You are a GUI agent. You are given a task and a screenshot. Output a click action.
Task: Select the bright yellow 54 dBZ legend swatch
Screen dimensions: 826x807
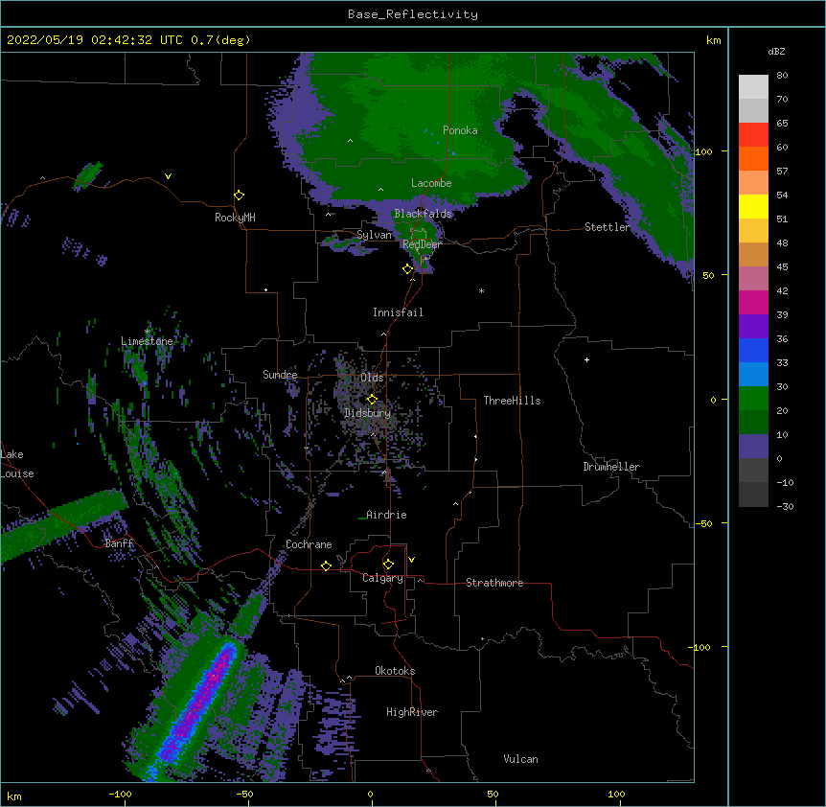[753, 206]
